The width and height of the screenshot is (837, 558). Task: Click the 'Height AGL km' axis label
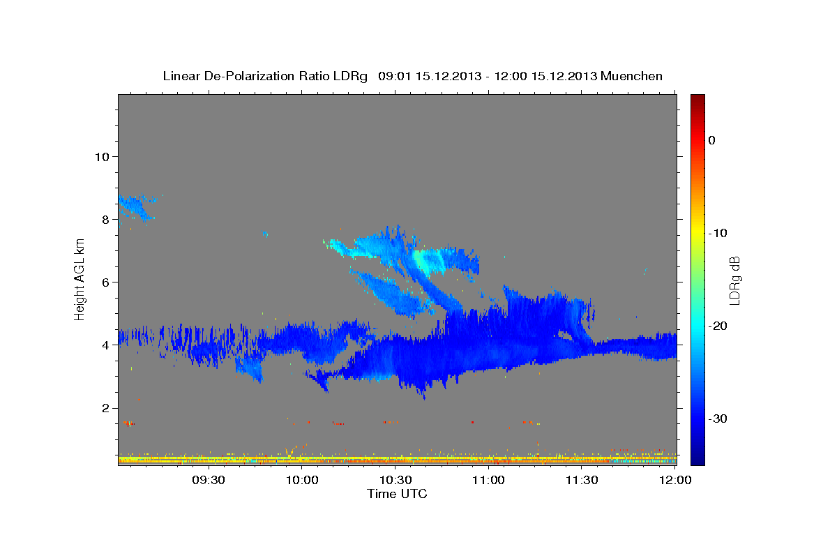[80, 279]
